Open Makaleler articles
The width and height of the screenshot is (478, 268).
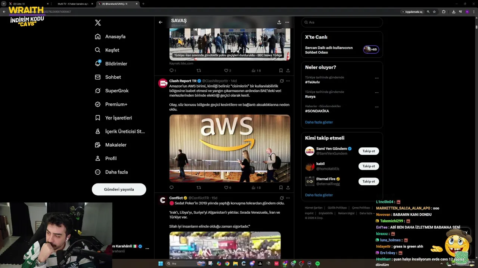pyautogui.click(x=111, y=145)
